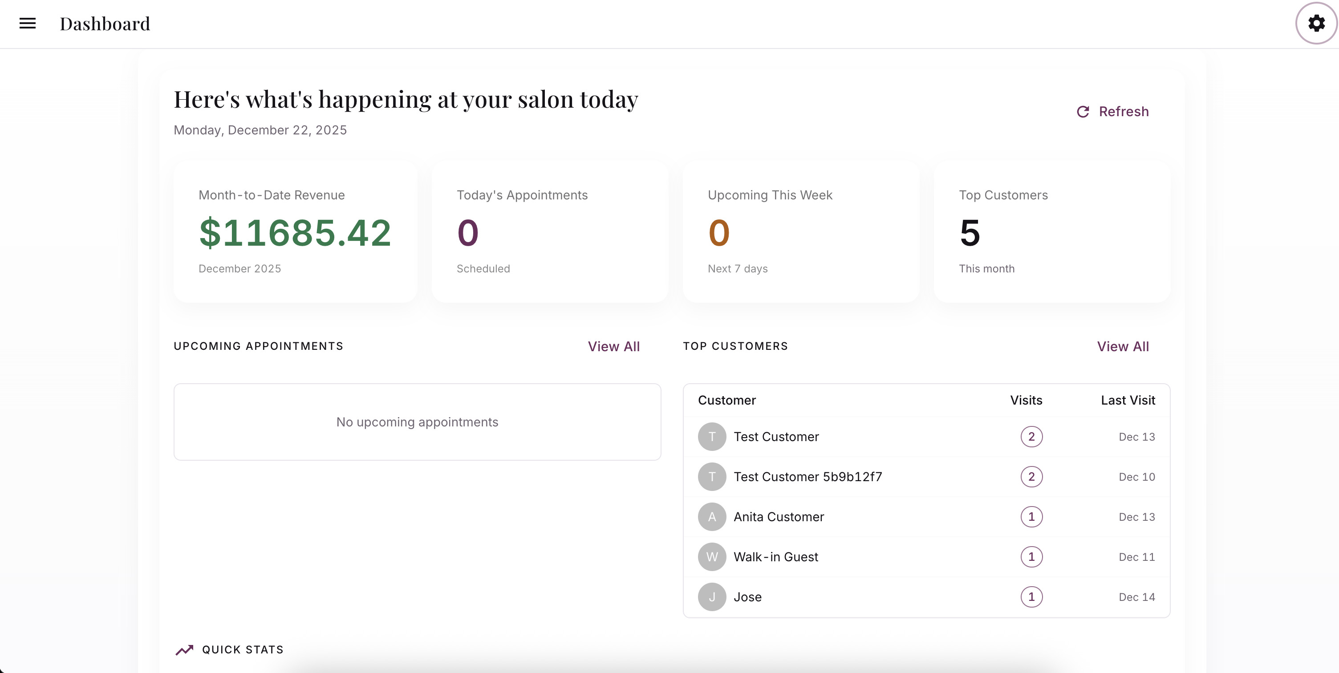This screenshot has height=673, width=1339.
Task: View all upcoming appointments
Action: click(613, 347)
